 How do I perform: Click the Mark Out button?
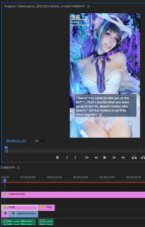click(x=75, y=158)
